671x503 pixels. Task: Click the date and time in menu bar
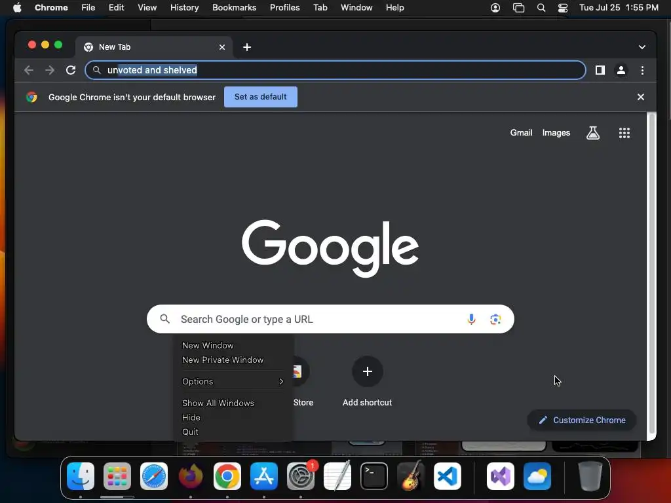point(619,8)
